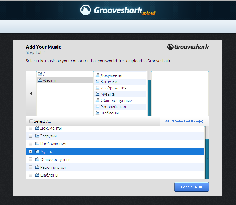The image size is (236, 205).
Task: Click folder icon of Шаблоны in checklist
Action: (37, 175)
